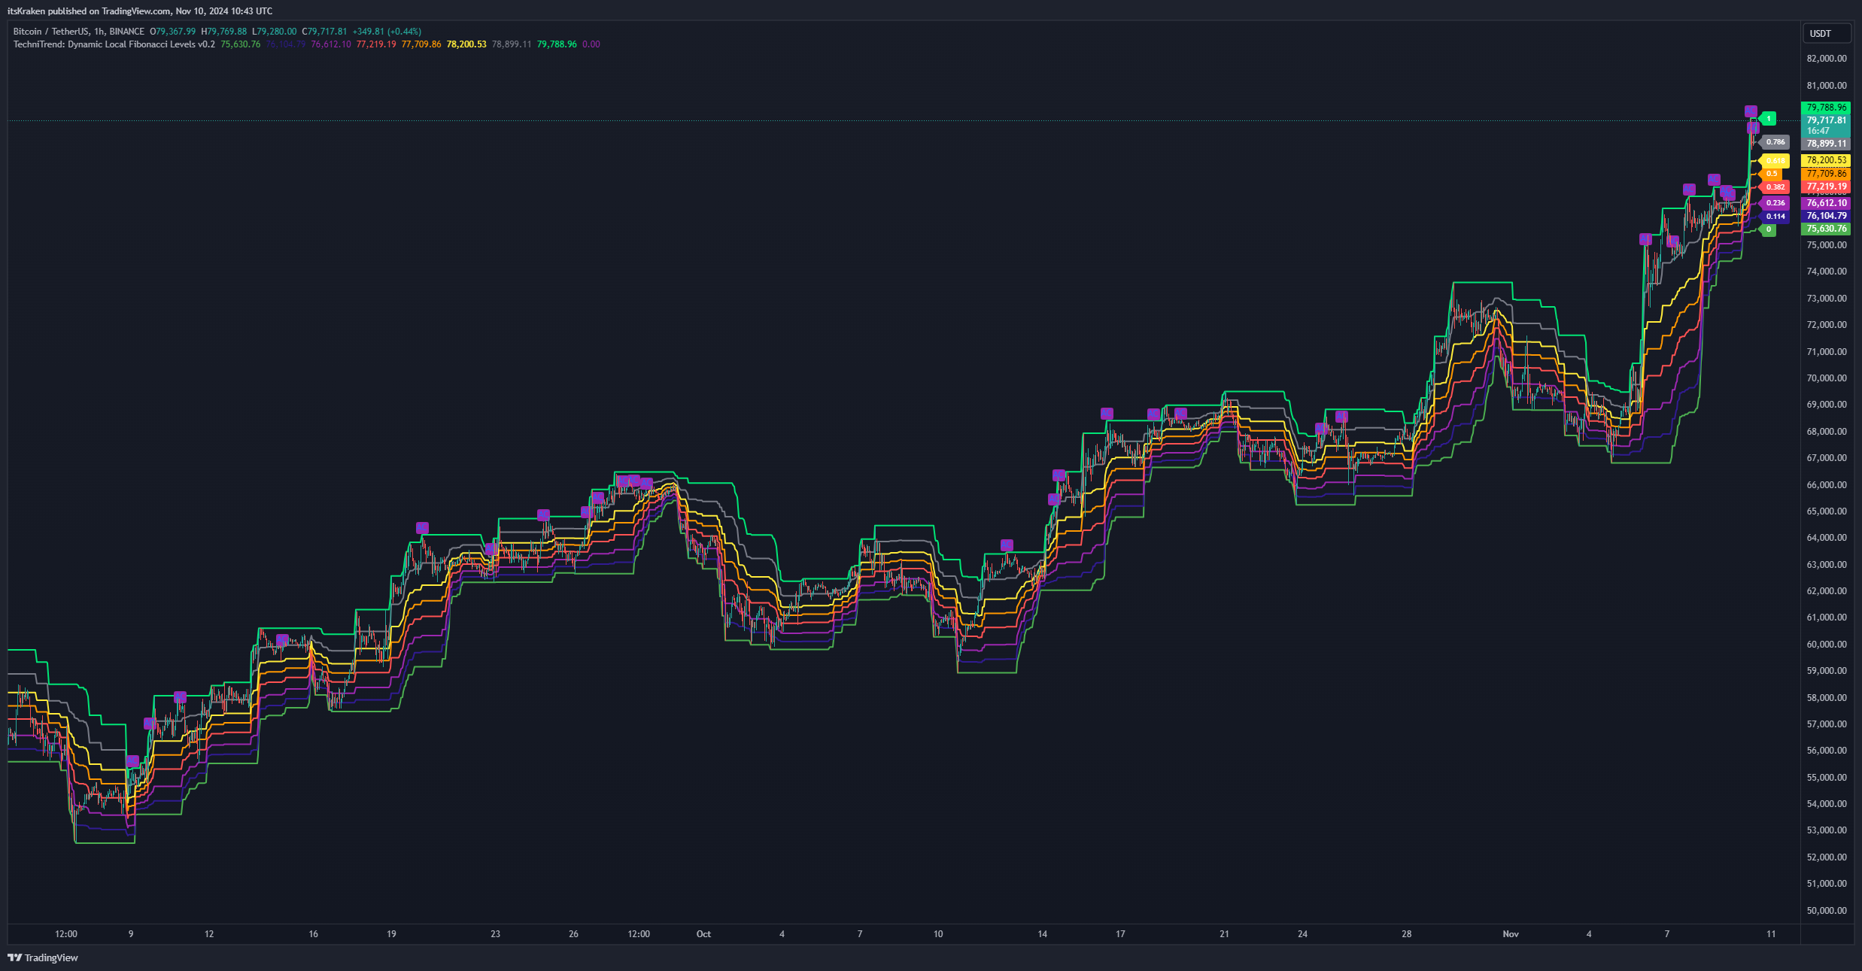1862x971 pixels.
Task: Click the 70,000.00 price axis label
Action: (1827, 378)
